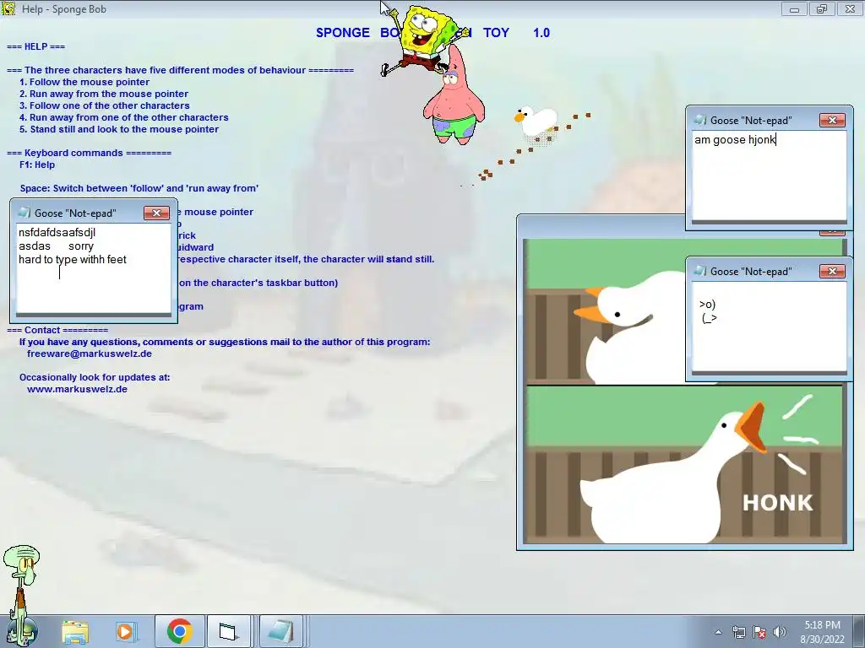The image size is (865, 648).
Task: Click the "=== Keyboard commands" heading
Action: click(x=89, y=153)
